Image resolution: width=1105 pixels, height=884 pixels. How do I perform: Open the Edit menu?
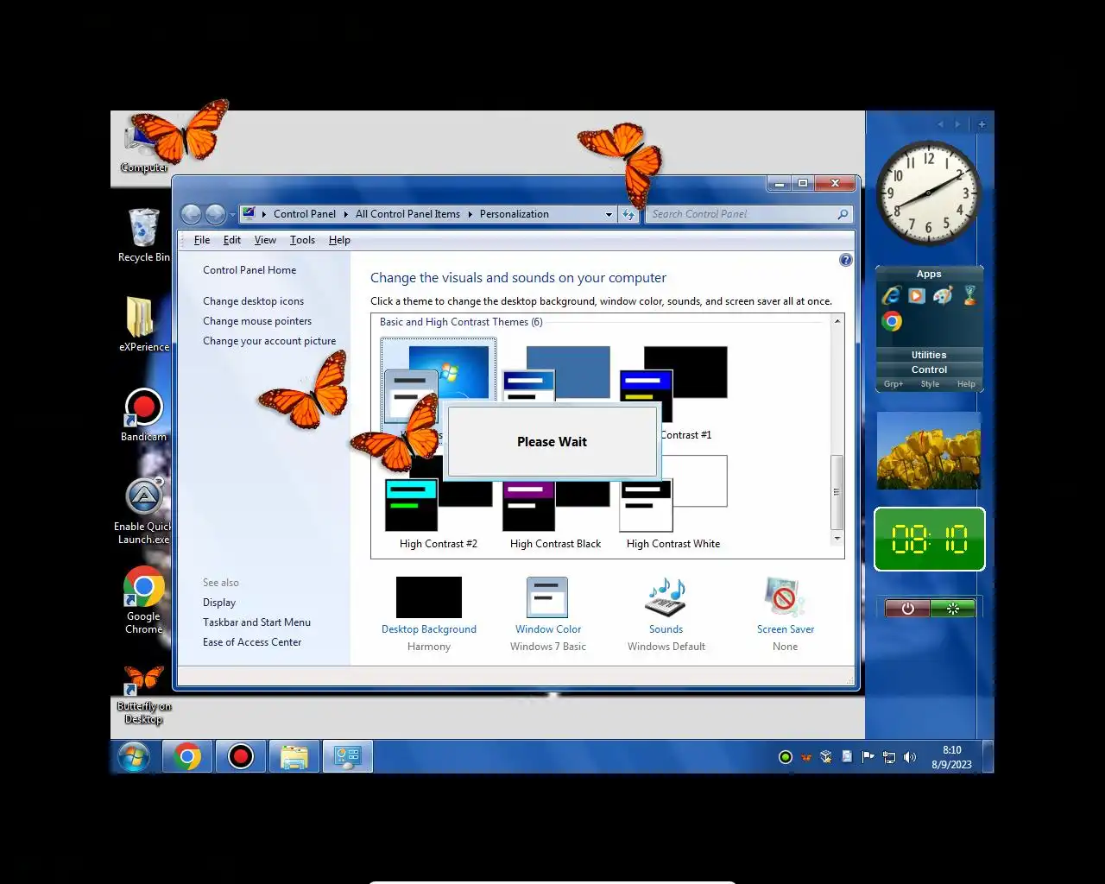[232, 240]
